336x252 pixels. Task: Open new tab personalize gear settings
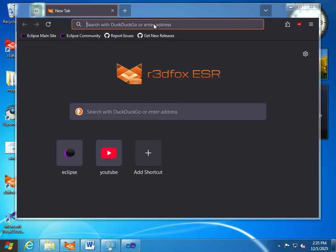[x=305, y=54]
